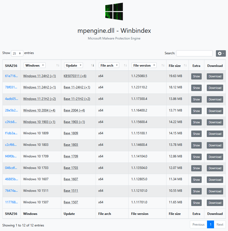Select pagination page 1

point(211,225)
